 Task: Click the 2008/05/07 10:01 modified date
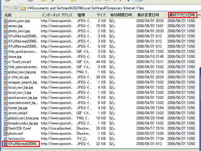click(x=150, y=26)
